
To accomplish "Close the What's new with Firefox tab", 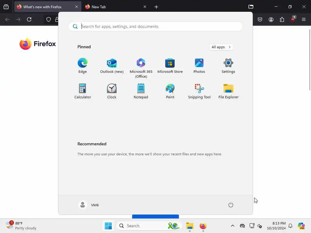I will [x=77, y=7].
